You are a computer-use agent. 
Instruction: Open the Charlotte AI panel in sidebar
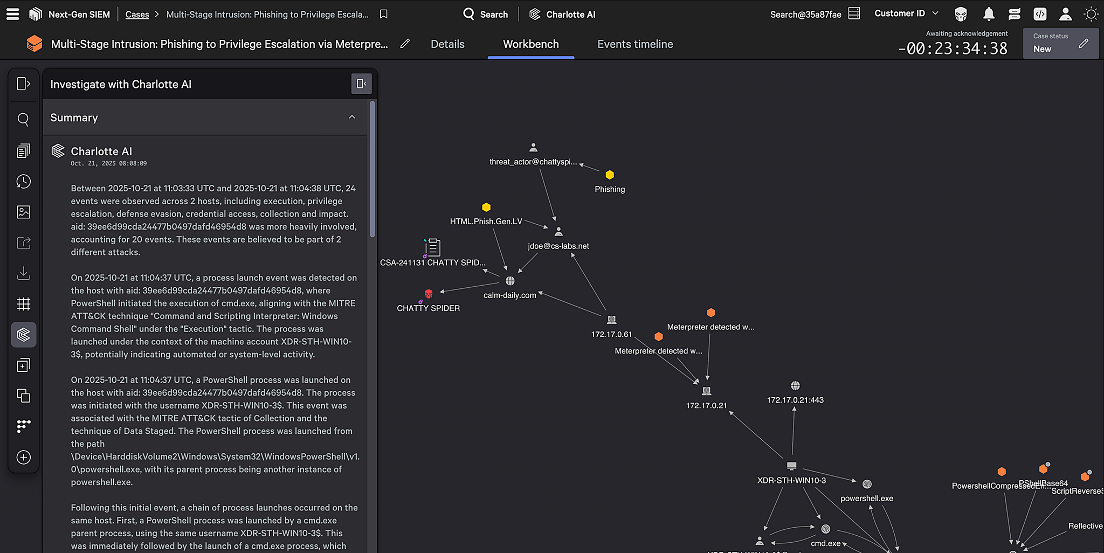[x=24, y=334]
